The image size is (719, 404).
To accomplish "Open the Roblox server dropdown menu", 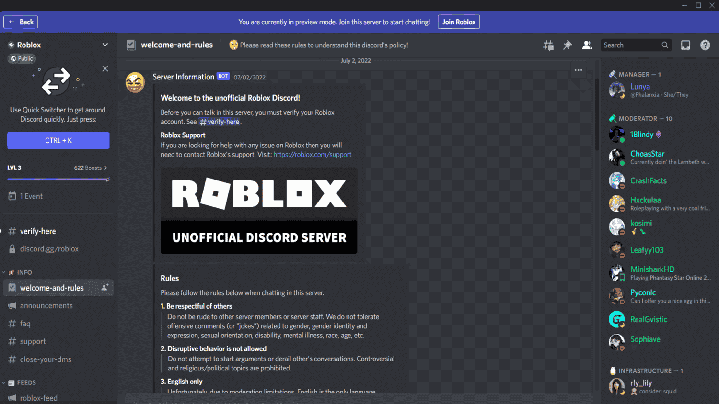I will coord(105,45).
